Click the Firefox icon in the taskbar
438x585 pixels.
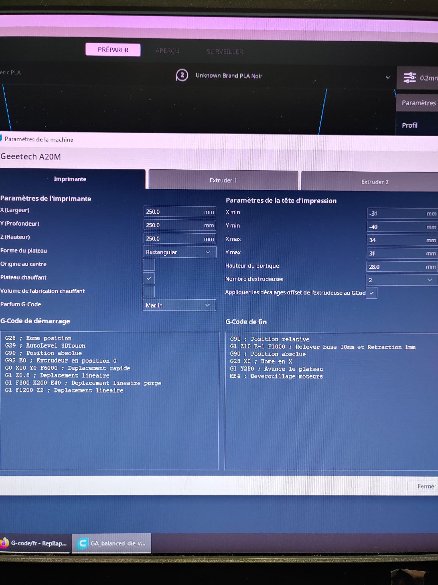[x=4, y=543]
